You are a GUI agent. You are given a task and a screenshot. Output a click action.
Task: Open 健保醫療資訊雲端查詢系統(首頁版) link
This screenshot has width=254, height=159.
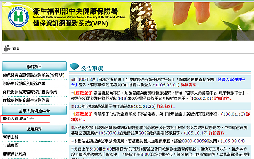(34, 75)
